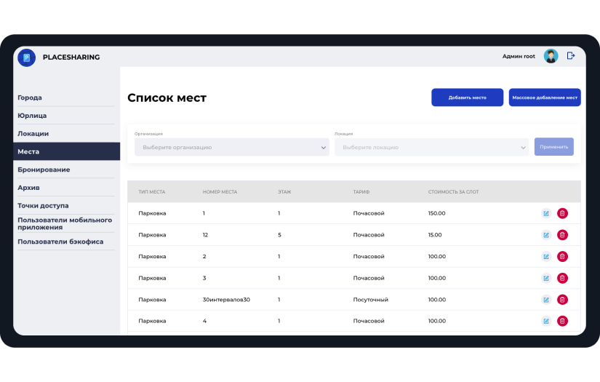Edit parking place number 4
Viewport: 600px width, 382px height.
[x=546, y=322]
